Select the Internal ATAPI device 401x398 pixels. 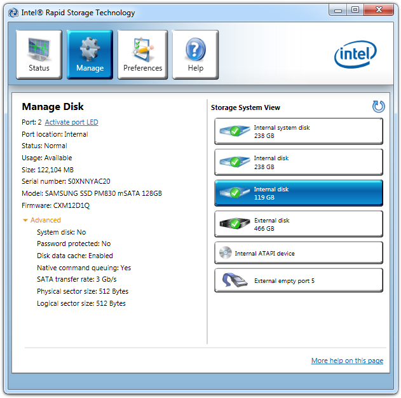click(299, 253)
